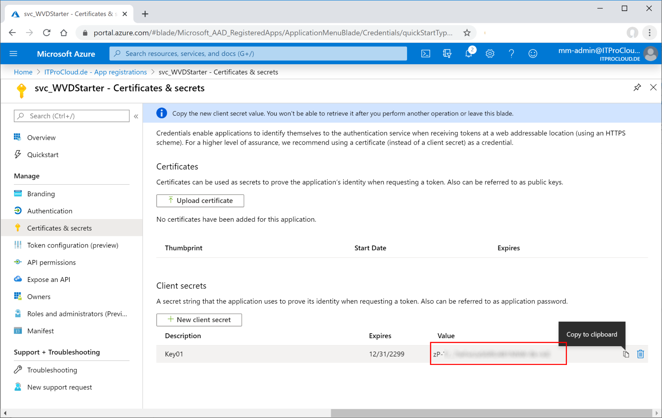Click the Microsoft Azure logo text
The image size is (662, 418).
pyautogui.click(x=66, y=54)
